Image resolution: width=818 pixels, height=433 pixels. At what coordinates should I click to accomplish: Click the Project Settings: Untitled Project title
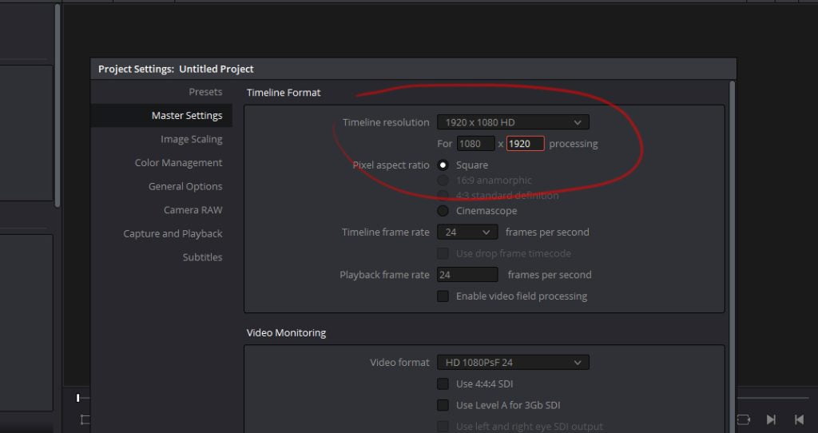pos(176,69)
